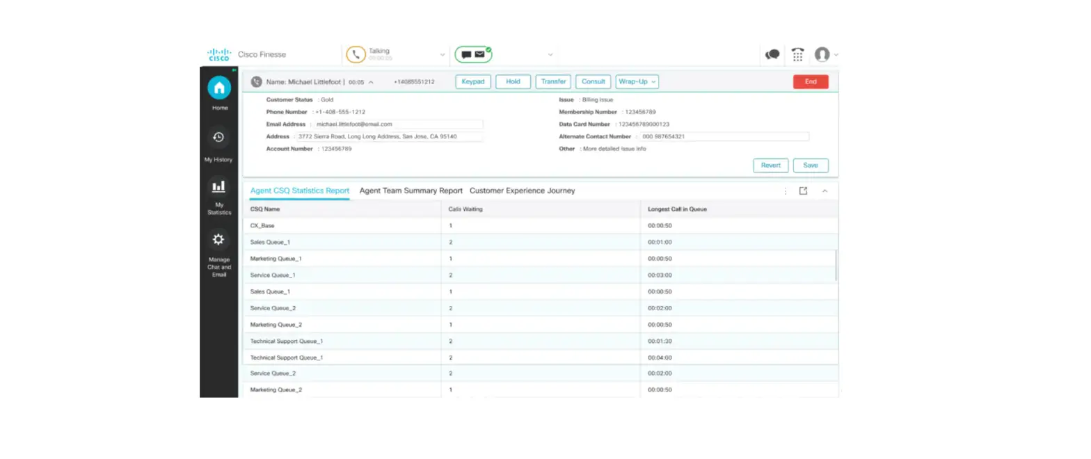This screenshot has width=1091, height=459.
Task: Click the chat and email state icon
Action: pyautogui.click(x=473, y=54)
